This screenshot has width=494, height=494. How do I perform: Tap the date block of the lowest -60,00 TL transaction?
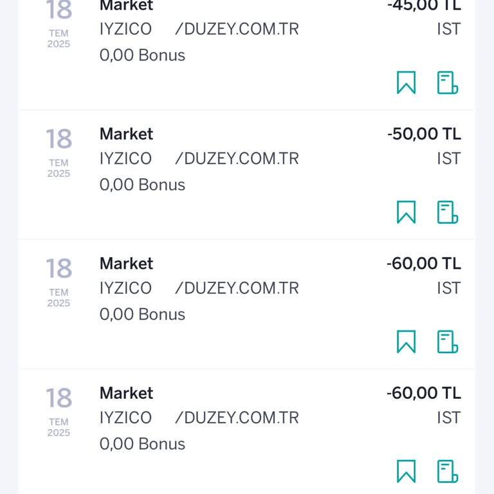coord(59,409)
